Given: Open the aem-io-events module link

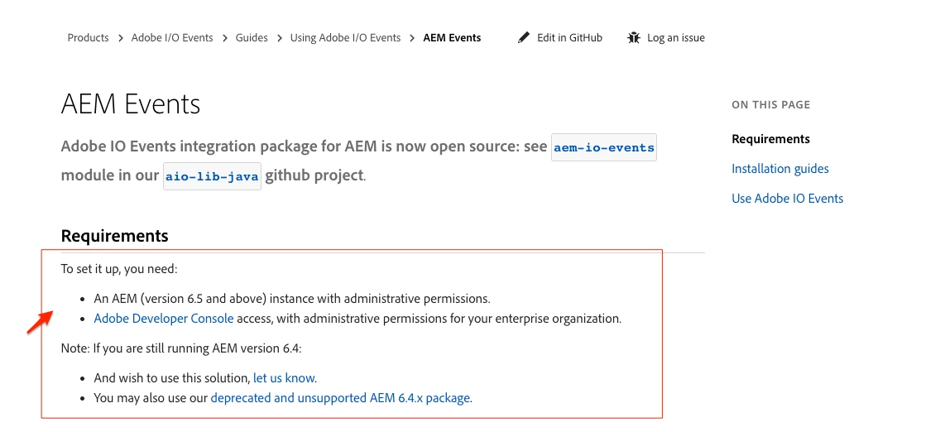Looking at the screenshot, I should tap(604, 148).
